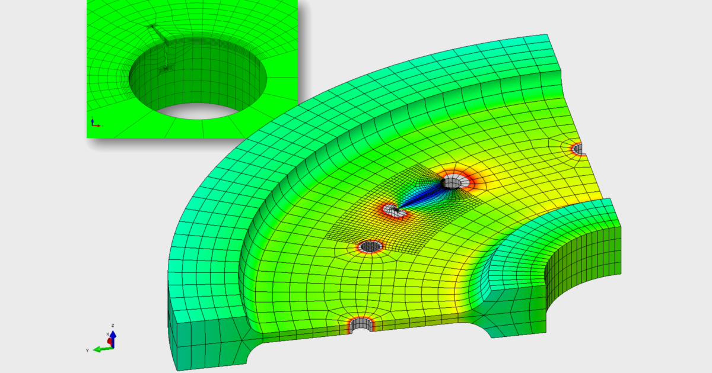Select the large bolt hole at crack's right end
This screenshot has height=373, width=712.
456,182
